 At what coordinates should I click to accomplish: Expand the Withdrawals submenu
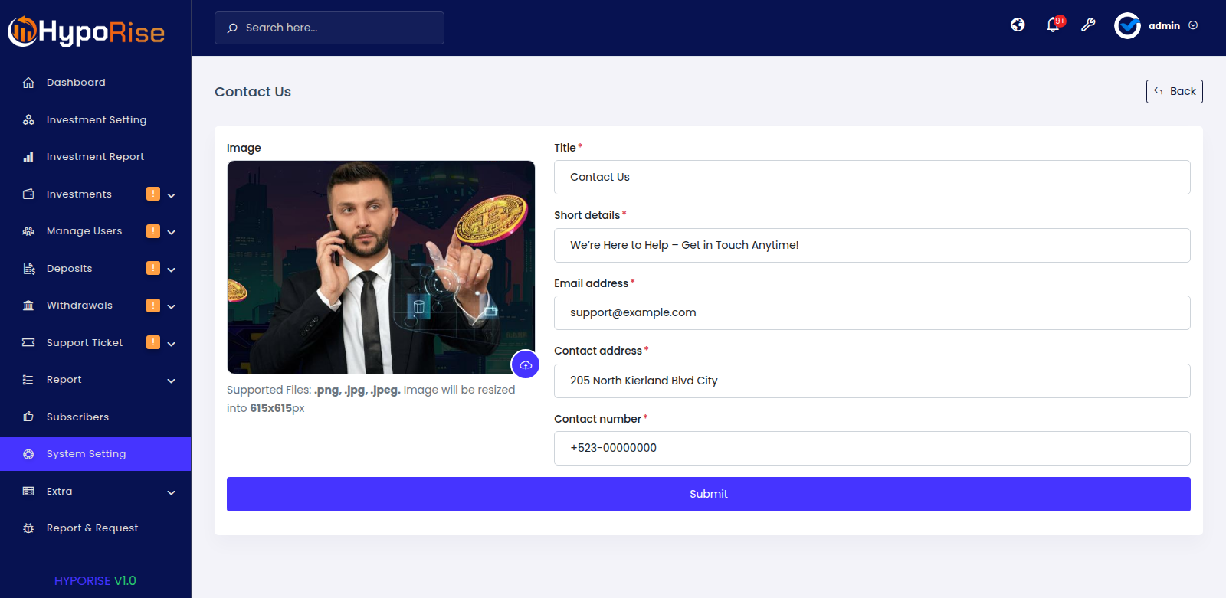[x=172, y=306]
